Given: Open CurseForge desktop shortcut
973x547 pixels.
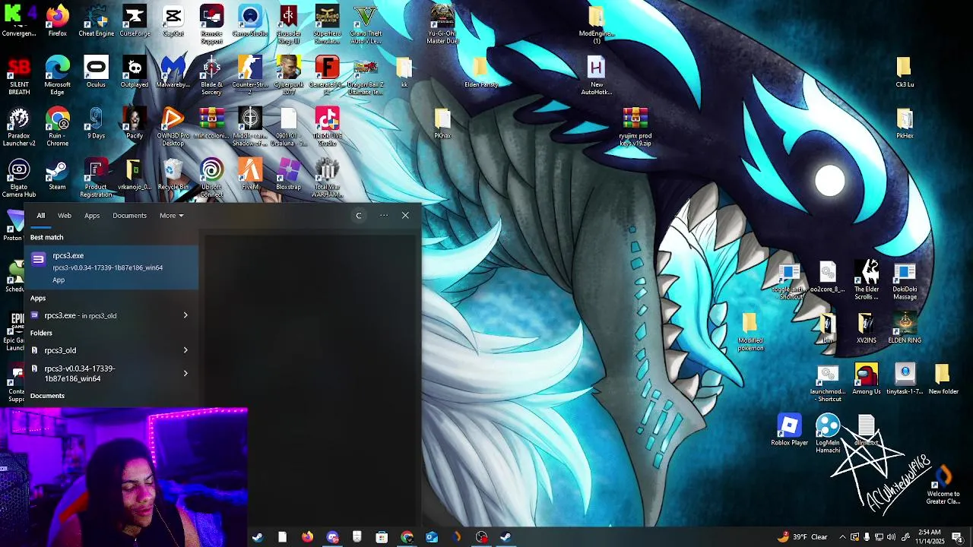Looking at the screenshot, I should tap(135, 21).
